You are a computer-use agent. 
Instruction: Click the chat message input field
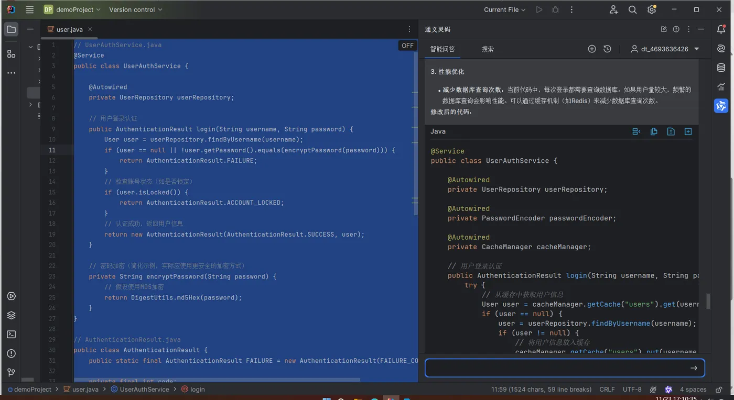pyautogui.click(x=565, y=368)
